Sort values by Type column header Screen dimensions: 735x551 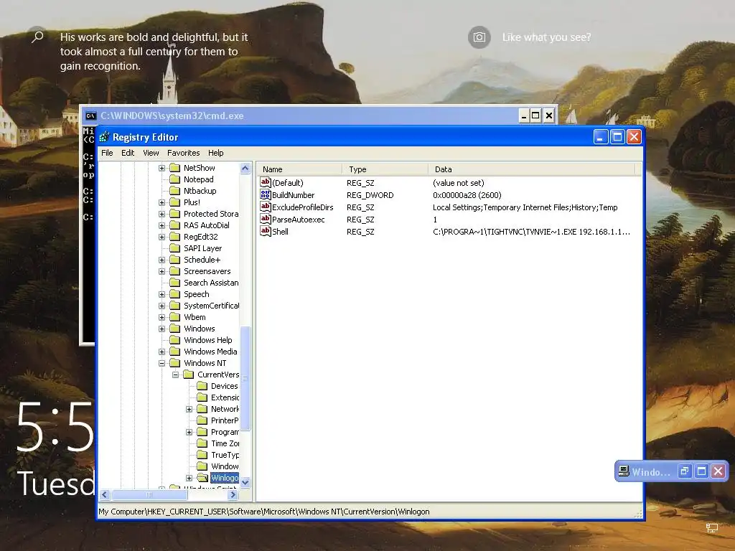385,169
